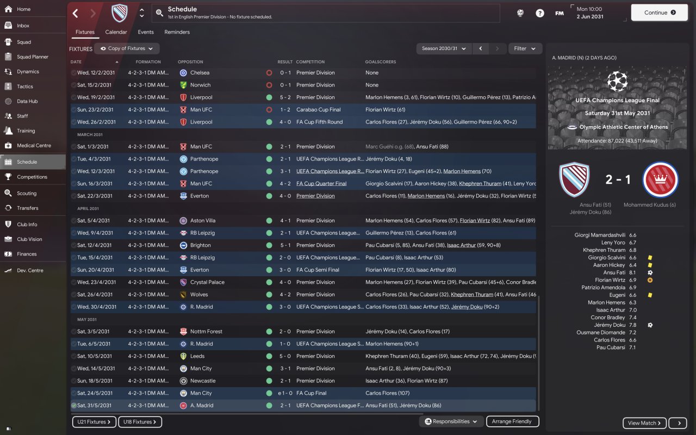Open the Filter dropdown
The height and width of the screenshot is (435, 696).
click(525, 48)
